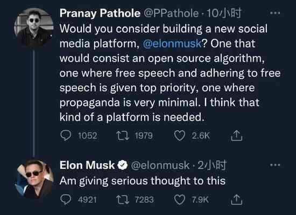The width and height of the screenshot is (296, 215).
Task: Open more options on Elon Musk's tweet
Action: 275,165
